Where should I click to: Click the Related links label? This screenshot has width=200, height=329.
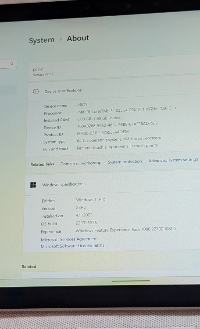[42, 164]
